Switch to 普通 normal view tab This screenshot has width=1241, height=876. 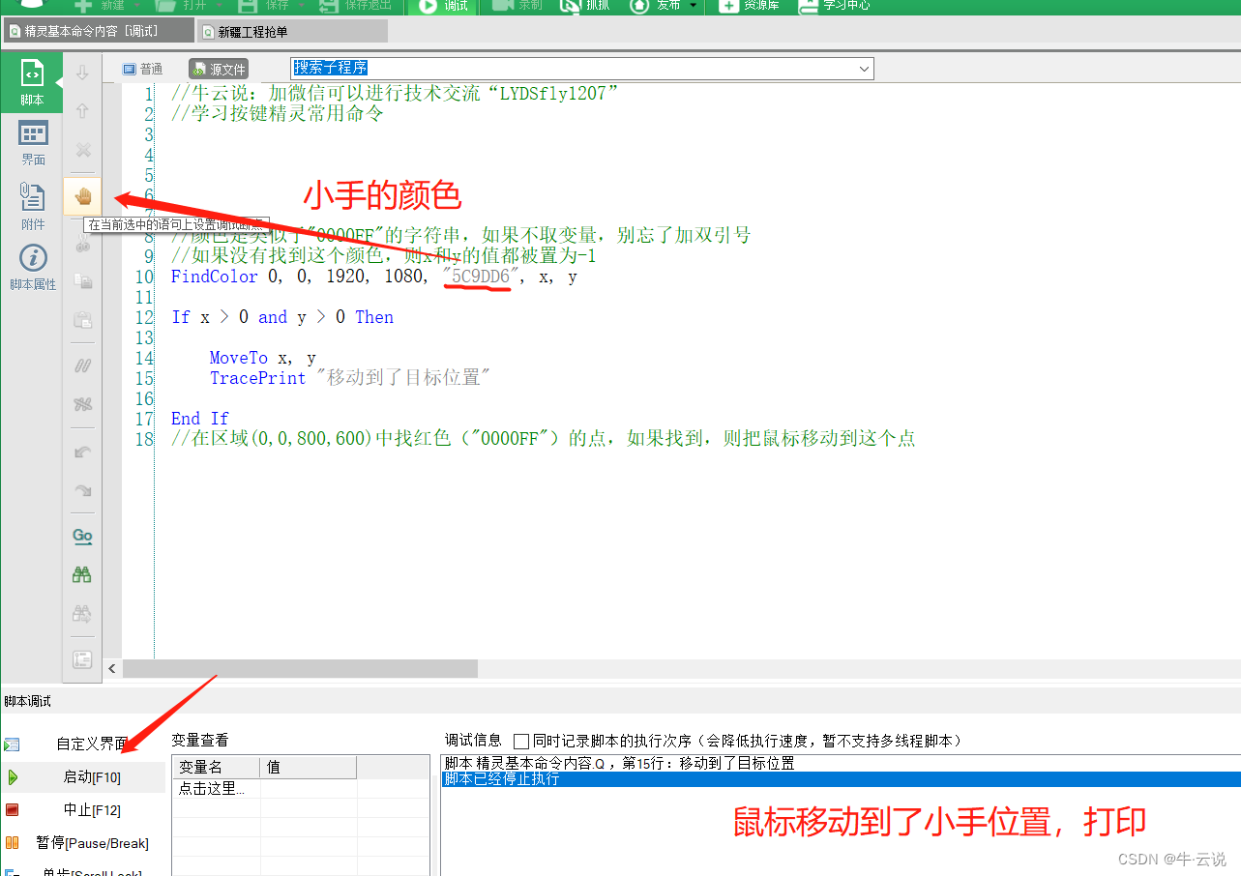(x=142, y=69)
